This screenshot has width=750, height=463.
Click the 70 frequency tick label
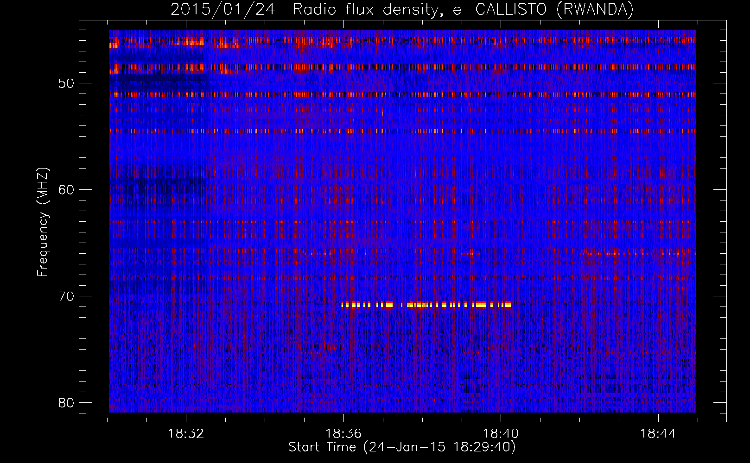click(66, 296)
